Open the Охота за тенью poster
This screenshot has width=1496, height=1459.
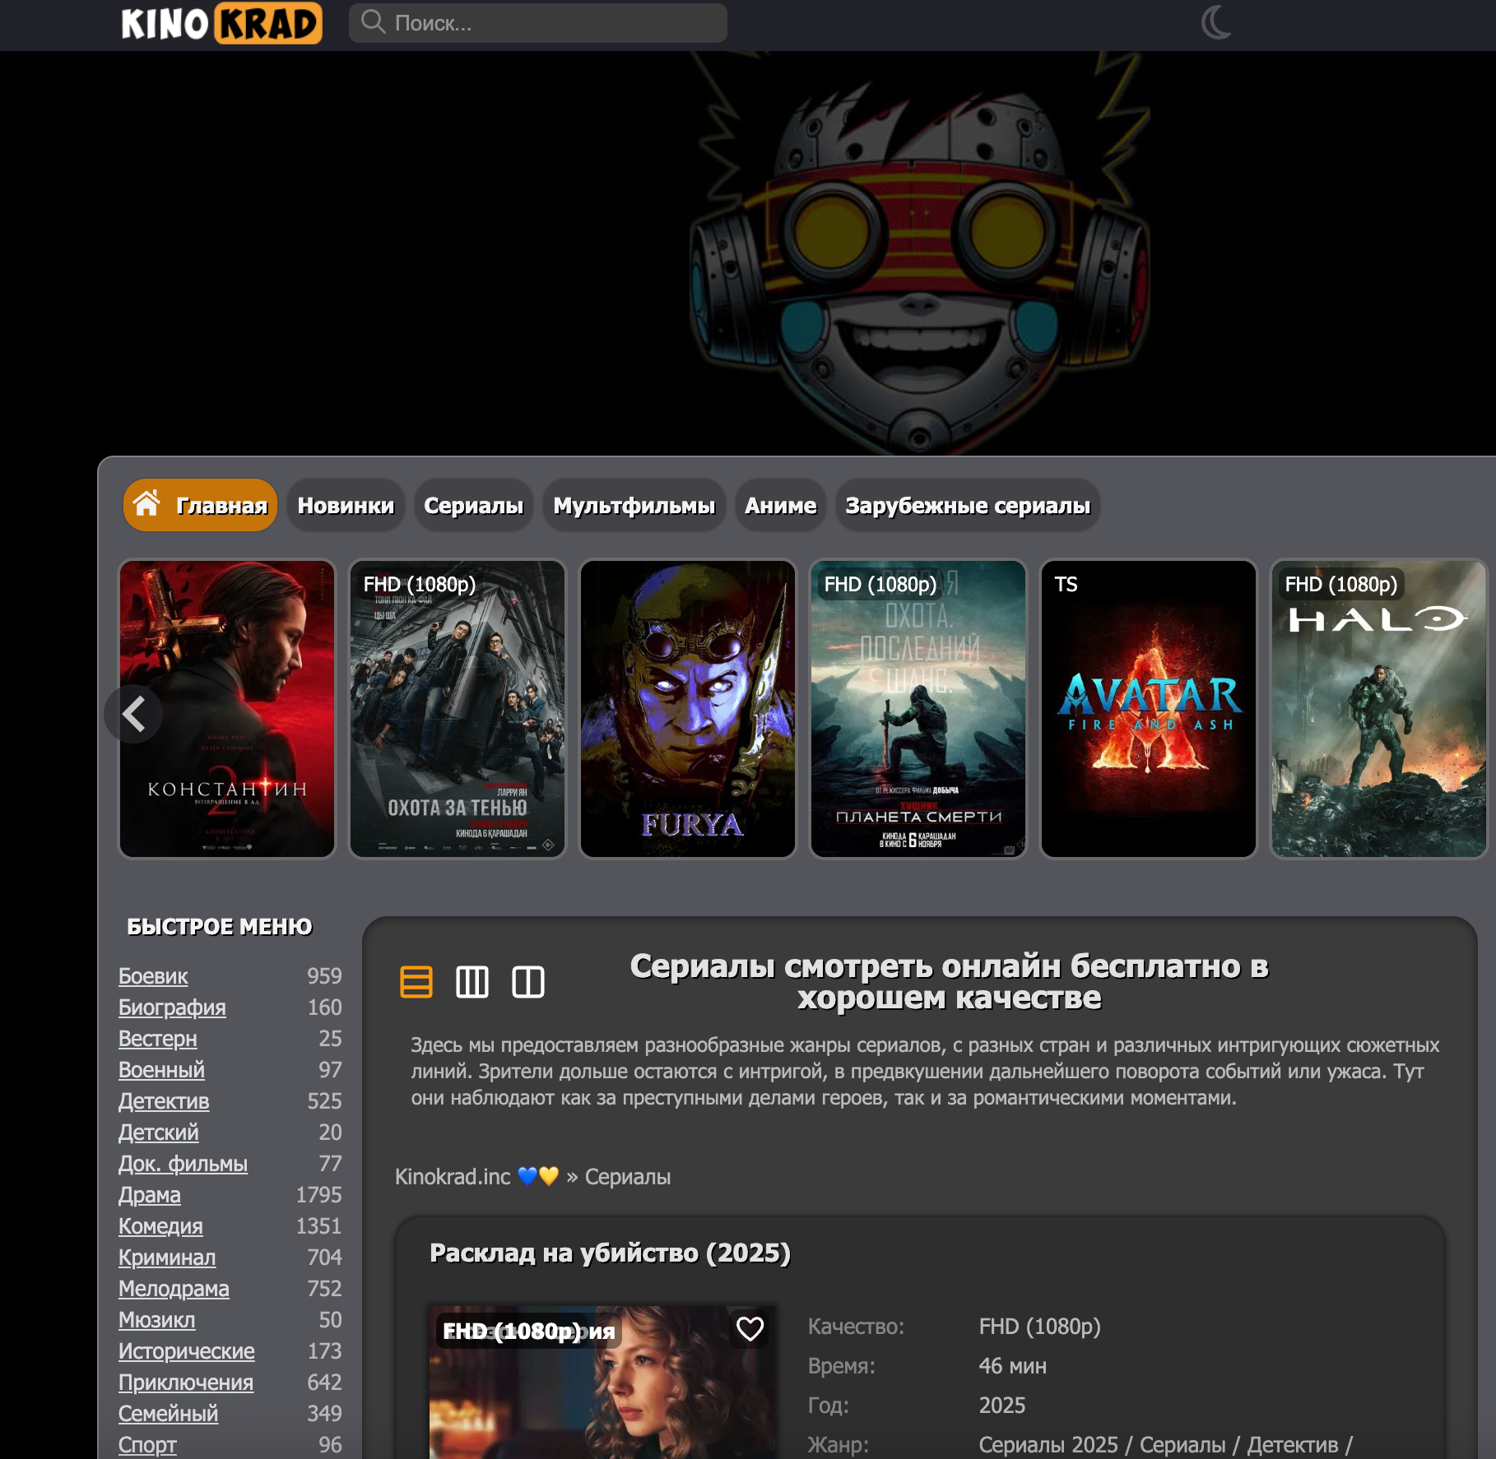[458, 709]
